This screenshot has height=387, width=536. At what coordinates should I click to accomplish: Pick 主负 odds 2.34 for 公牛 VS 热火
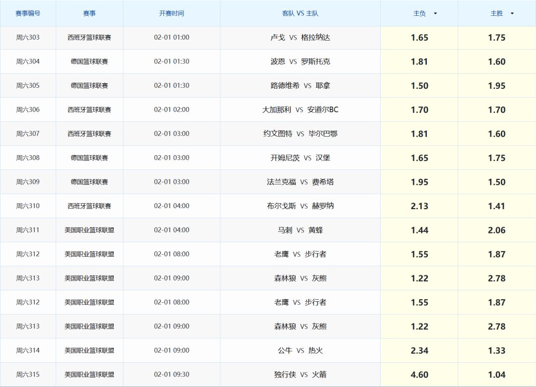pyautogui.click(x=419, y=351)
